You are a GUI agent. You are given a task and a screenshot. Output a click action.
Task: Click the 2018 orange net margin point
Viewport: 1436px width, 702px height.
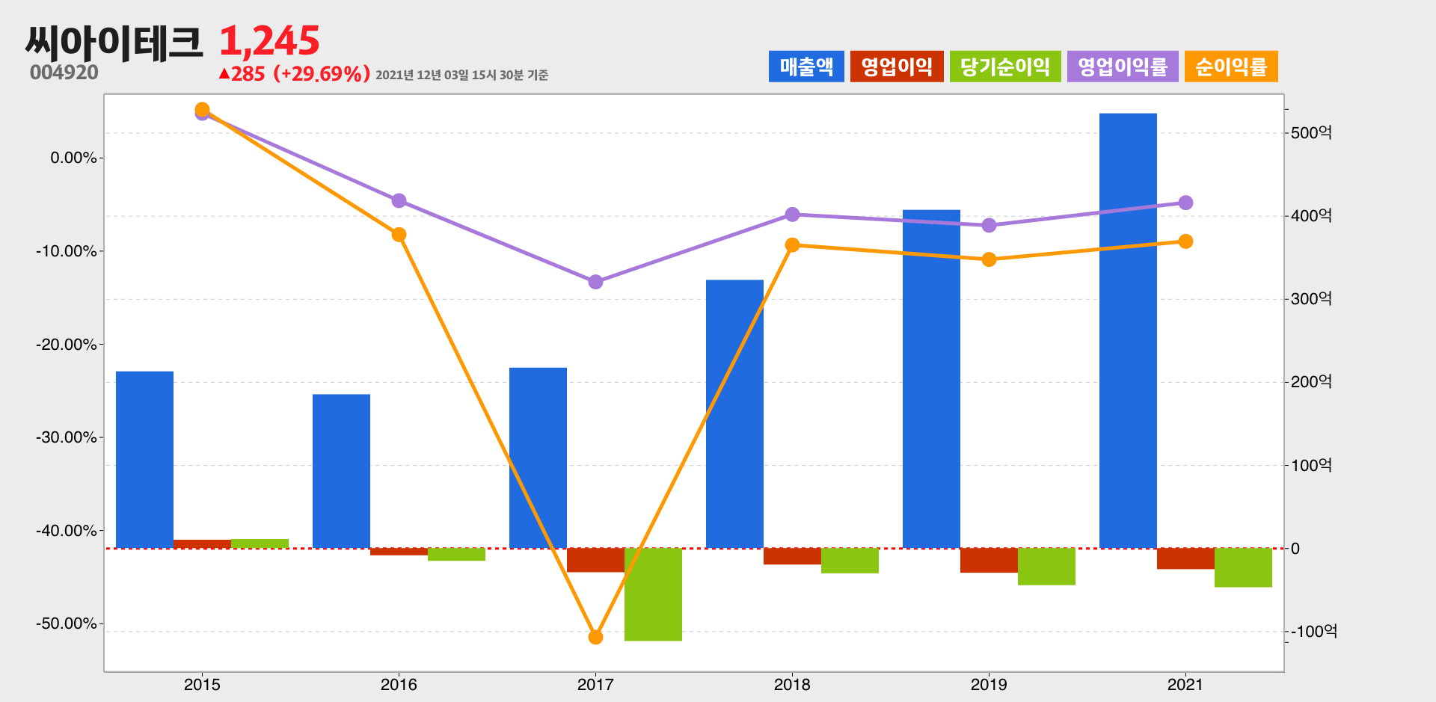[x=792, y=245]
